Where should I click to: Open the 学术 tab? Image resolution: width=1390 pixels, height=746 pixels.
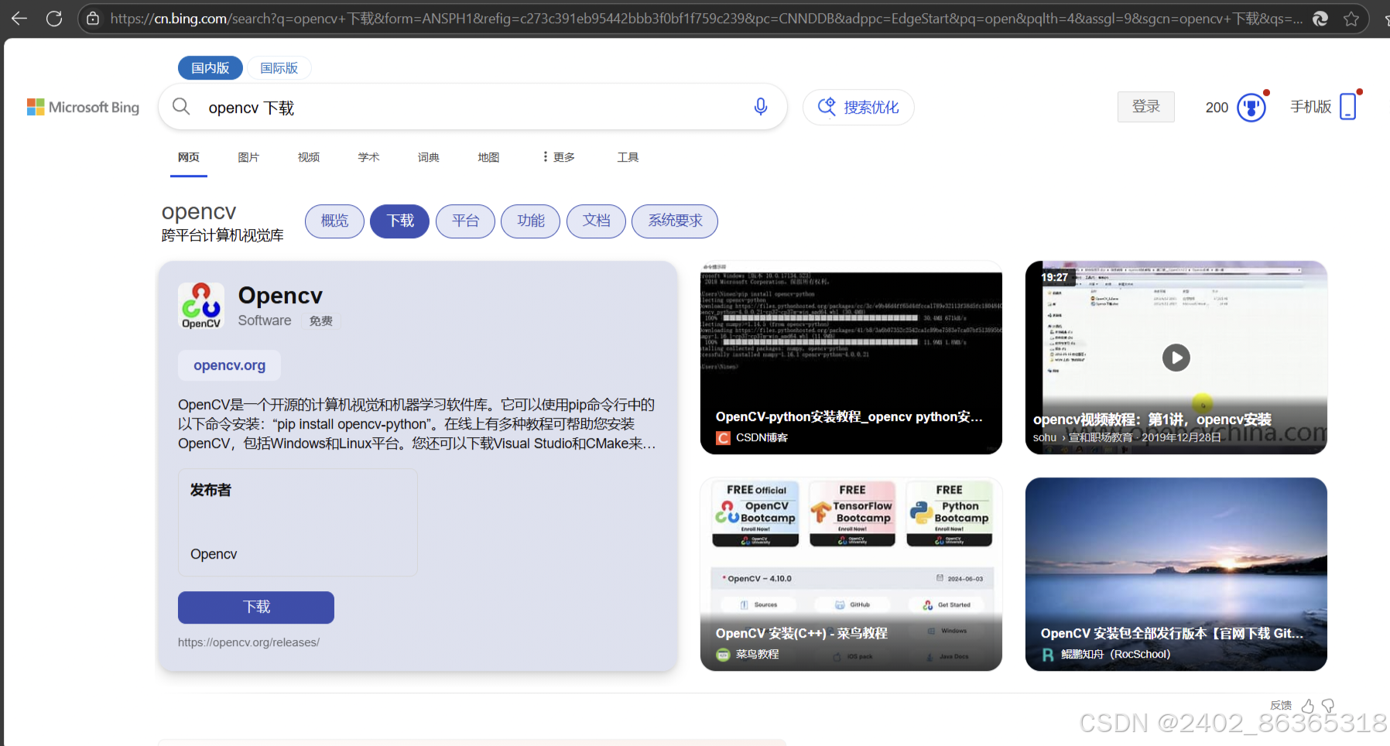click(368, 157)
